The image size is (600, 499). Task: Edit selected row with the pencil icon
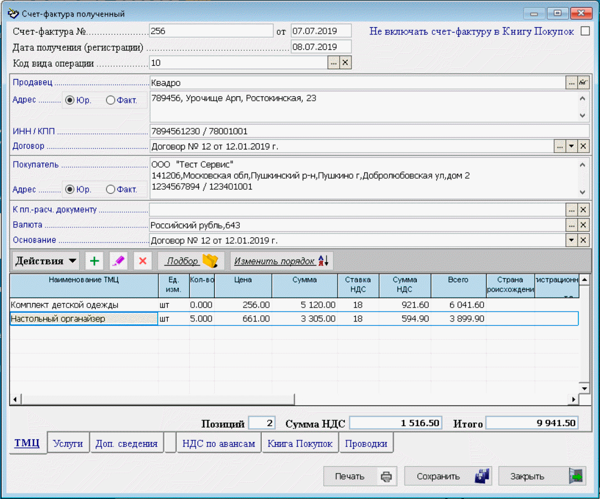pos(118,261)
